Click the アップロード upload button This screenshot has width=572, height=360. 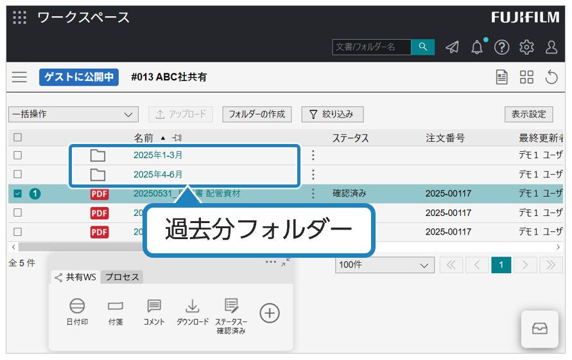click(x=180, y=114)
